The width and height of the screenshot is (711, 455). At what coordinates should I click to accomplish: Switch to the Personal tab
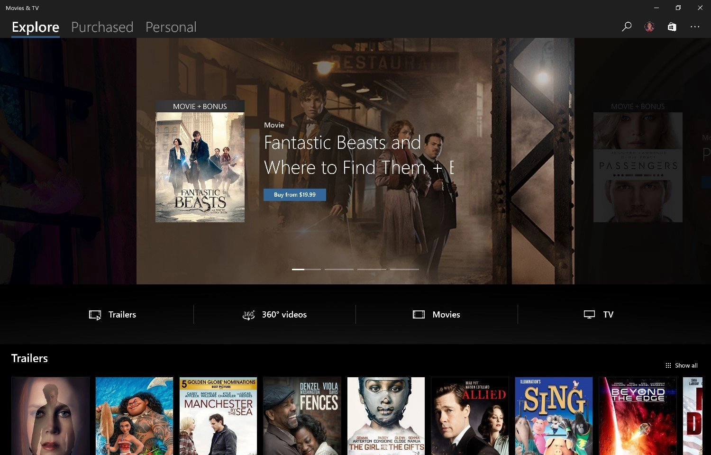click(171, 27)
